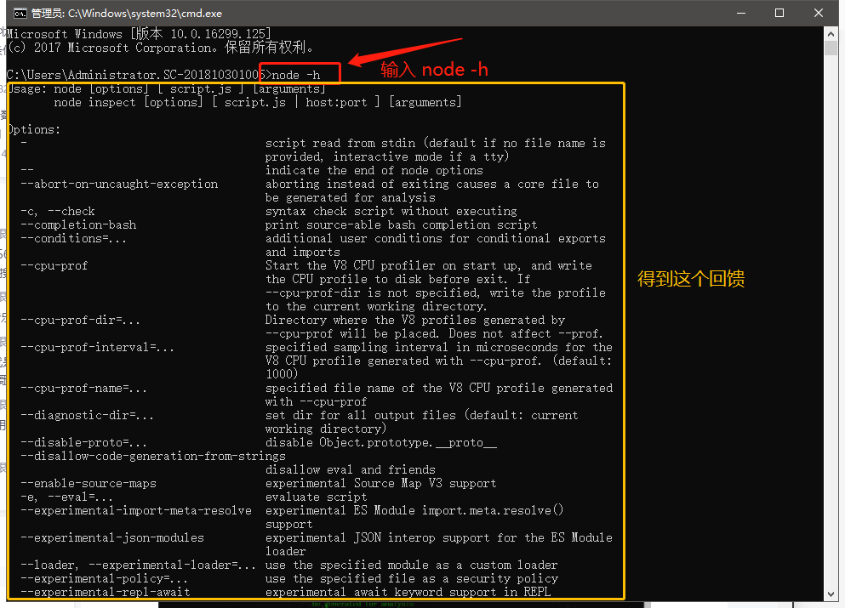
Task: Close the cmd.exe window
Action: click(818, 13)
